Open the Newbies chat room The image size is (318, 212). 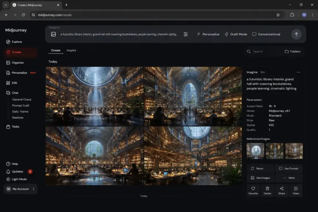click(18, 118)
